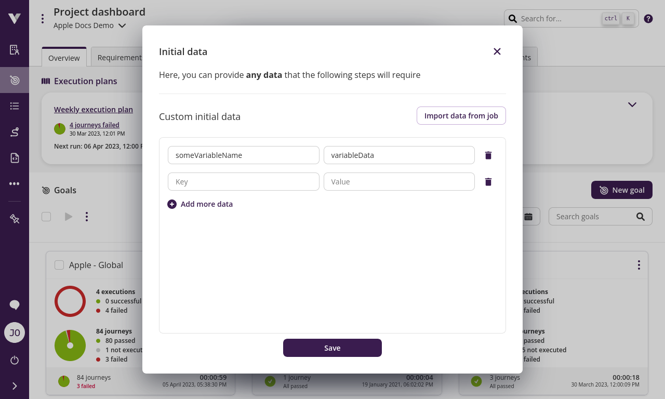
Task: Focus the empty Value input field
Action: pos(399,182)
